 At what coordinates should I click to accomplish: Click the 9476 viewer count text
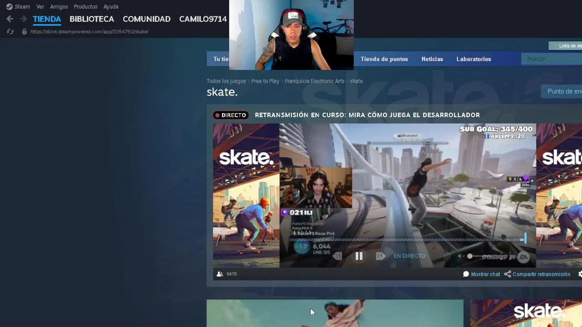(231, 274)
